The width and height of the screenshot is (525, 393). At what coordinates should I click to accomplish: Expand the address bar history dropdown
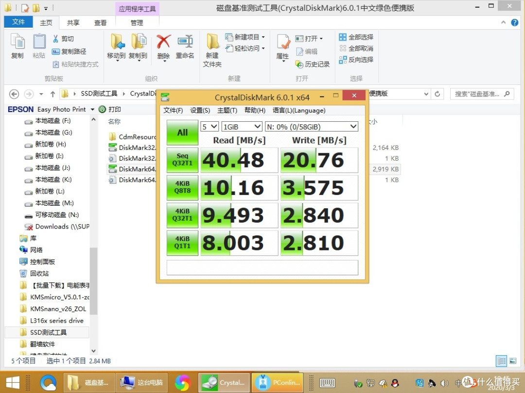426,94
